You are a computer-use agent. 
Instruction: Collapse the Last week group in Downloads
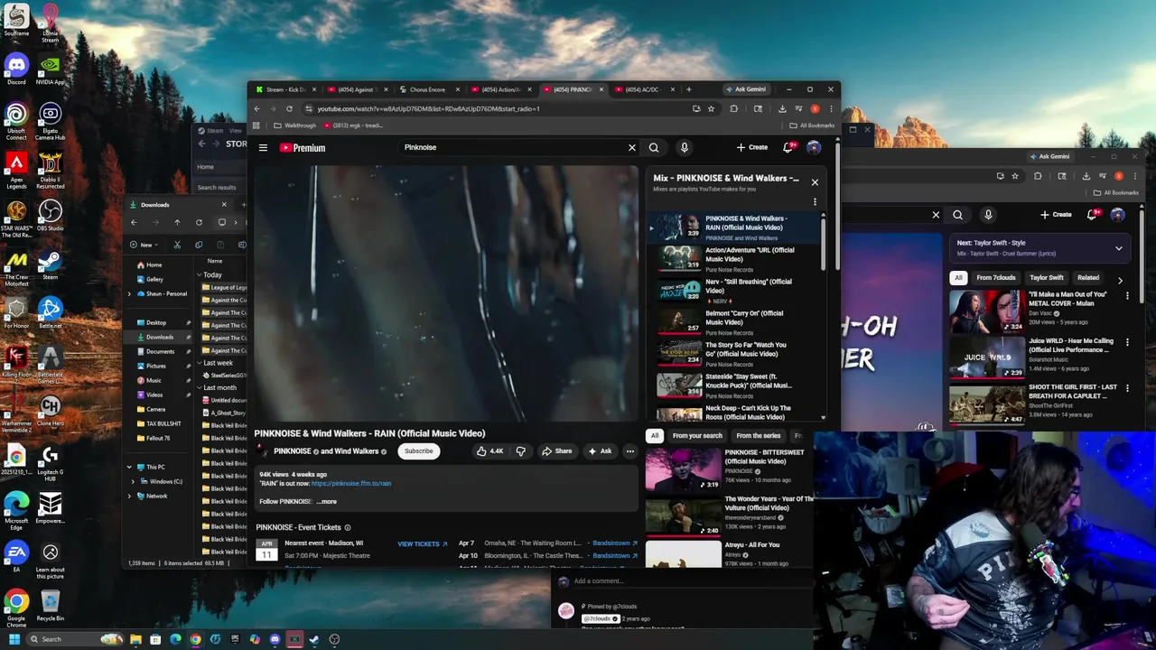[x=200, y=363]
